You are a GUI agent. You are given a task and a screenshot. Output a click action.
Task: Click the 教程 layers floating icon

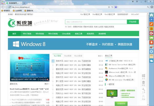[143, 83]
